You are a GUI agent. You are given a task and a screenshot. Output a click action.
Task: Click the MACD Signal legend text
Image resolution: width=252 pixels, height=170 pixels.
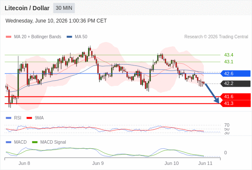tap(53, 142)
